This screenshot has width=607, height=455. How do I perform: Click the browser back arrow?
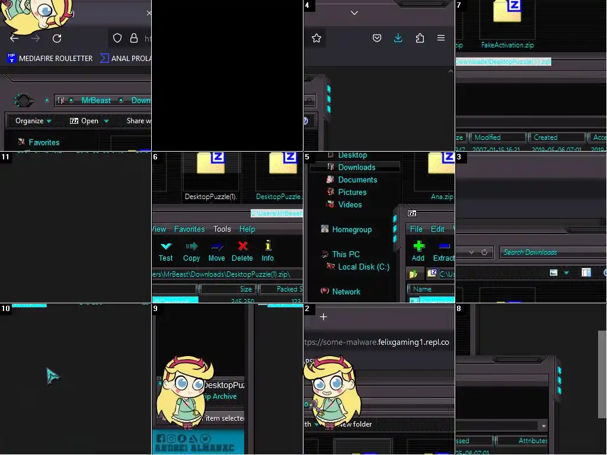point(14,39)
